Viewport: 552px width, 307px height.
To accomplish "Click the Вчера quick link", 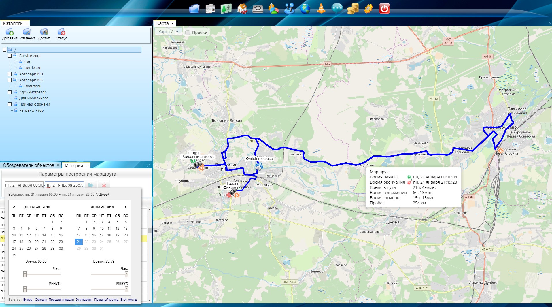I will pyautogui.click(x=28, y=300).
